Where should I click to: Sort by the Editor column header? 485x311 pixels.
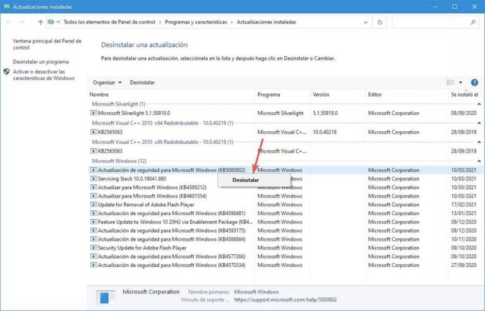[375, 95]
